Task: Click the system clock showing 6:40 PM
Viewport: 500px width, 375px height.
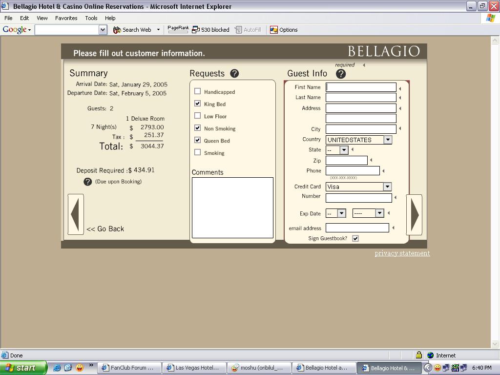Action: click(481, 368)
